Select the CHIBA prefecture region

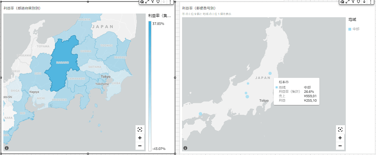[116, 83]
